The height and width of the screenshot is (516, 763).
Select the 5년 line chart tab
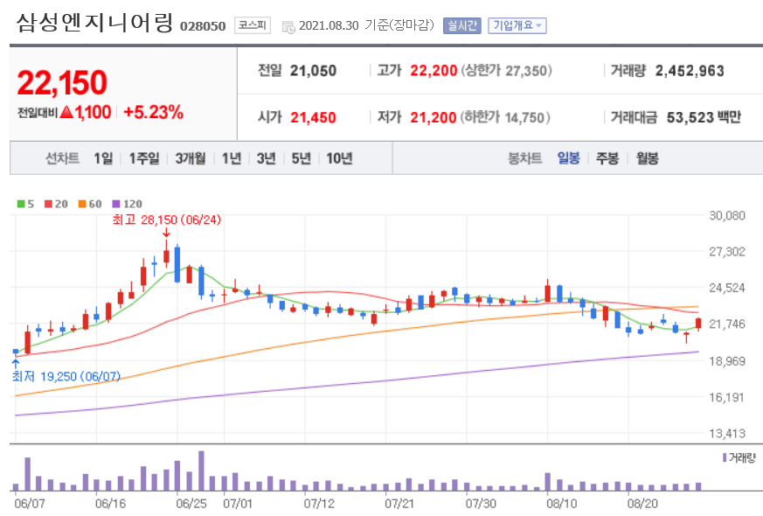302,158
